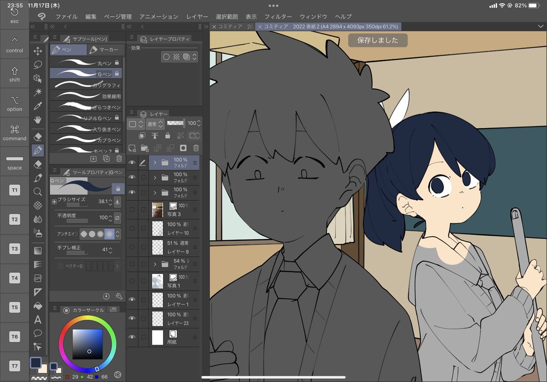Delete layer using the trash icon
Image resolution: width=547 pixels, height=382 pixels.
[196, 148]
